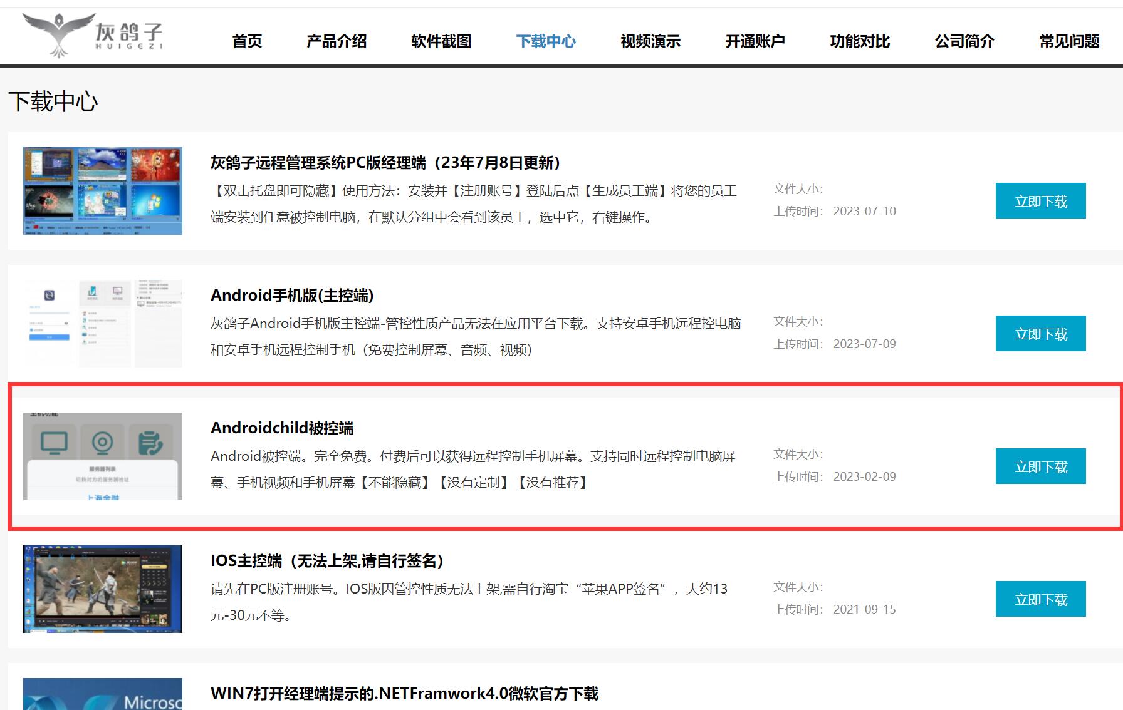This screenshot has height=710, width=1123.
Task: Open the WIN7 .NETFramwork4.0 download title
Action: click(x=404, y=694)
